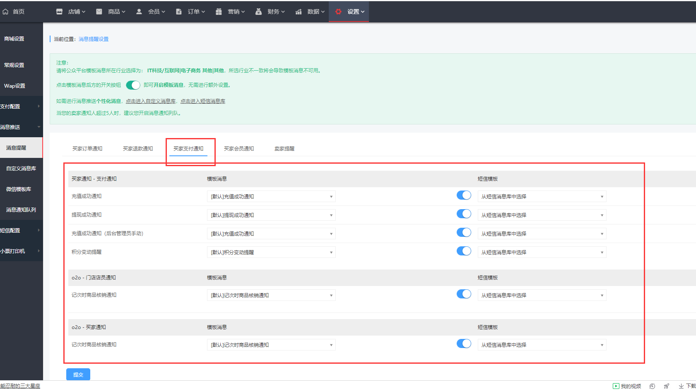Image resolution: width=696 pixels, height=391 pixels.
Task: Click the 我的视频 play icon in status bar
Action: click(616, 386)
